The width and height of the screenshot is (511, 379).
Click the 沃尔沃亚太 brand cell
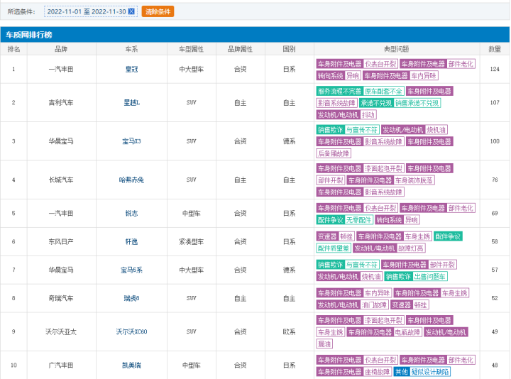(x=61, y=331)
